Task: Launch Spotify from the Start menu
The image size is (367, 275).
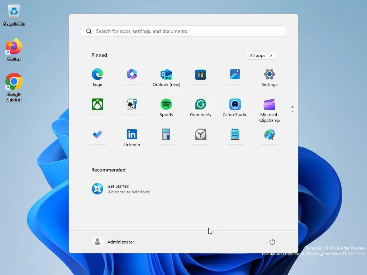Action: coord(166,107)
